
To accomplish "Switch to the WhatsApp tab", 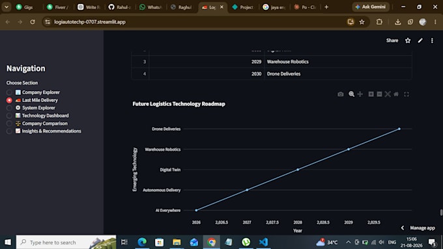I will click(x=150, y=7).
